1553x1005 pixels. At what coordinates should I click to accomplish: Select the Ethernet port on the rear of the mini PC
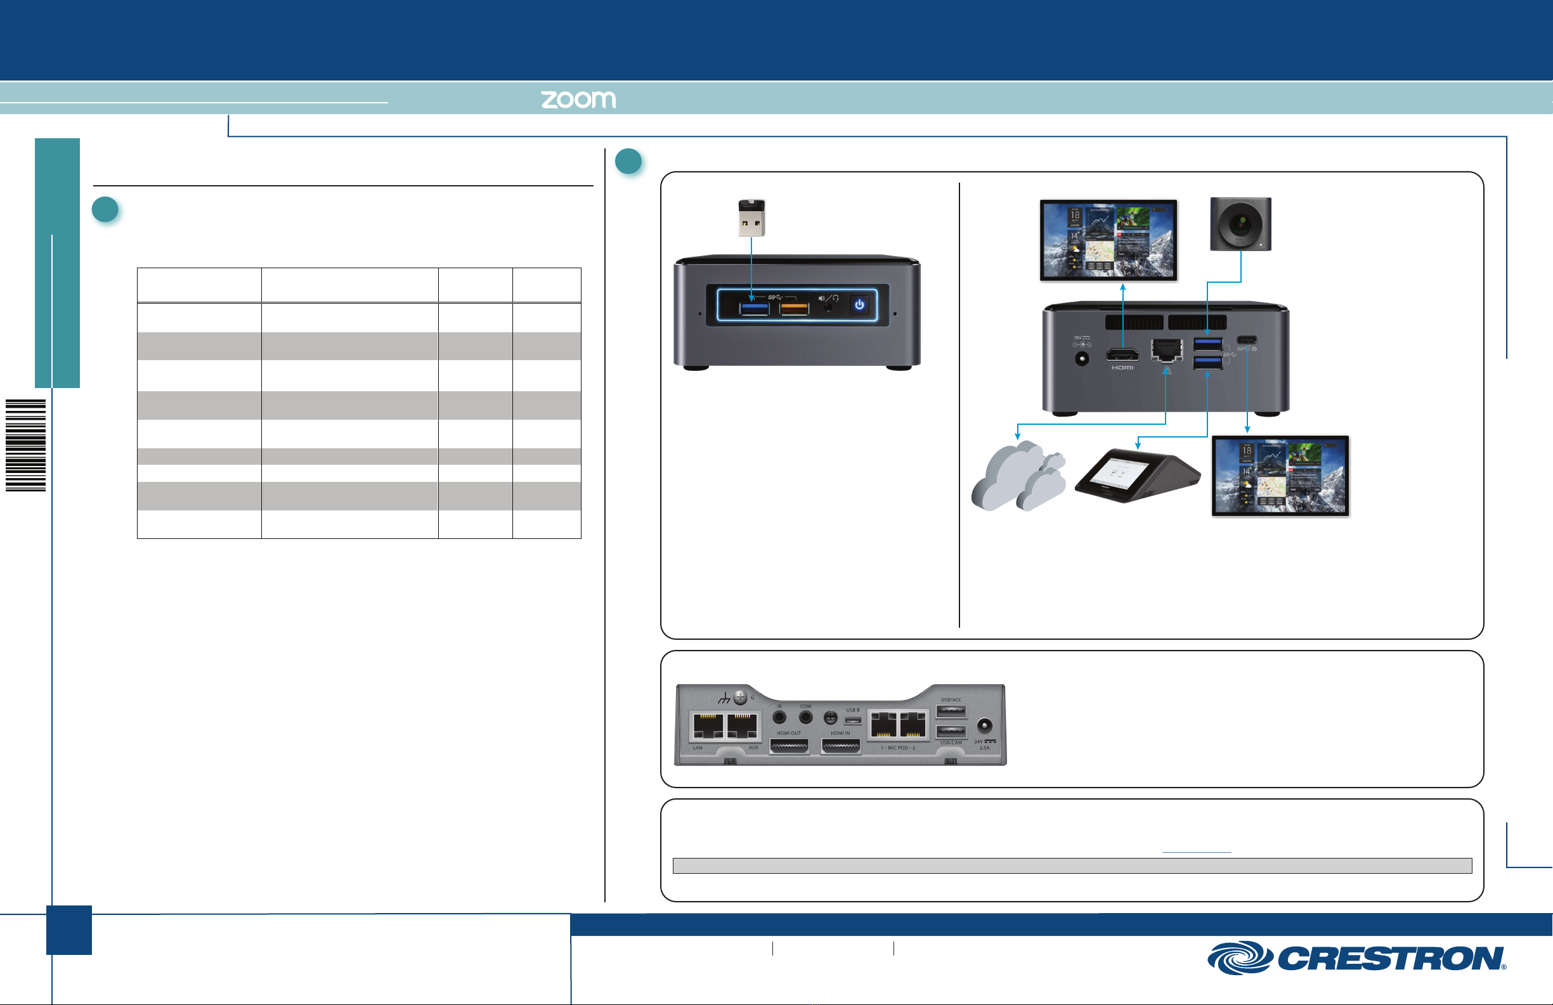pos(1166,351)
